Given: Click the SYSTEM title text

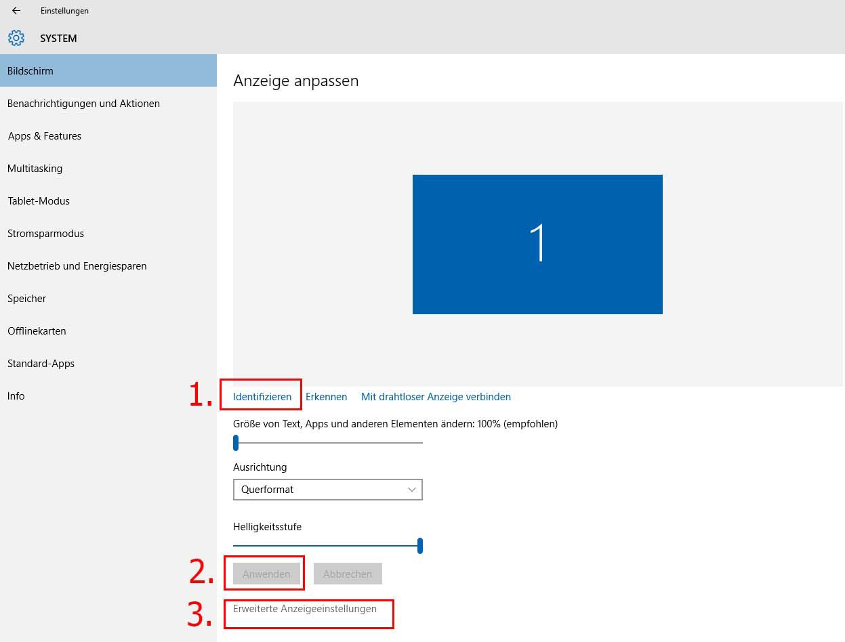Looking at the screenshot, I should pos(58,39).
